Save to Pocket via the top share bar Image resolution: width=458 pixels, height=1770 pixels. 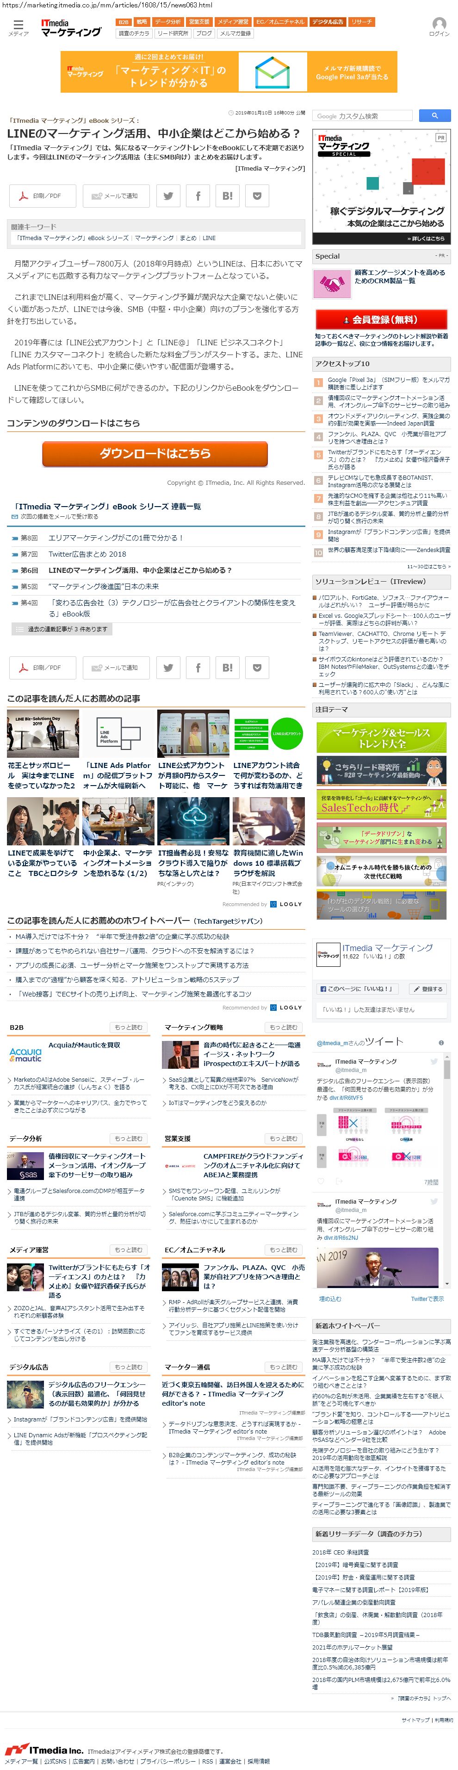[x=257, y=196]
